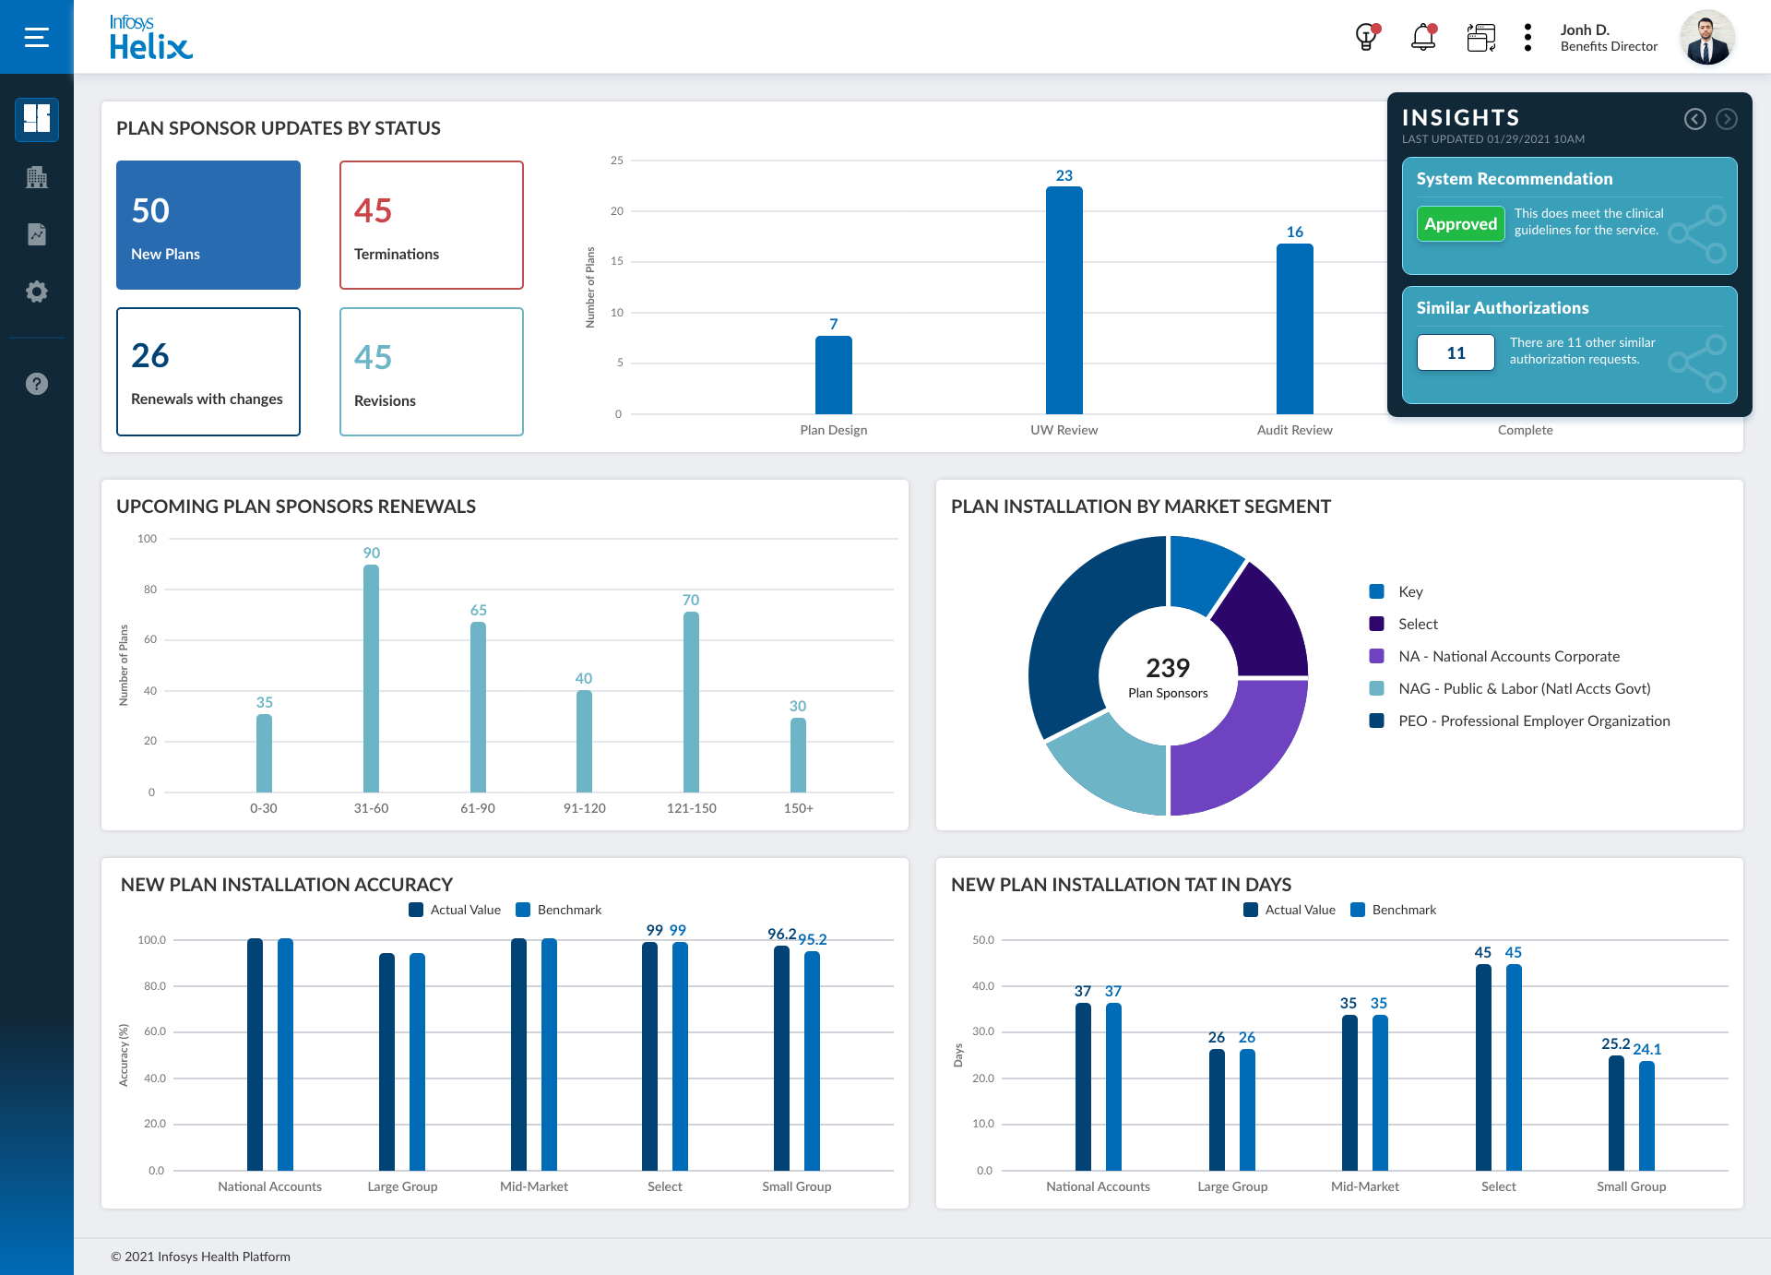Go to previous insight arrow
The image size is (1771, 1275).
pos(1694,119)
